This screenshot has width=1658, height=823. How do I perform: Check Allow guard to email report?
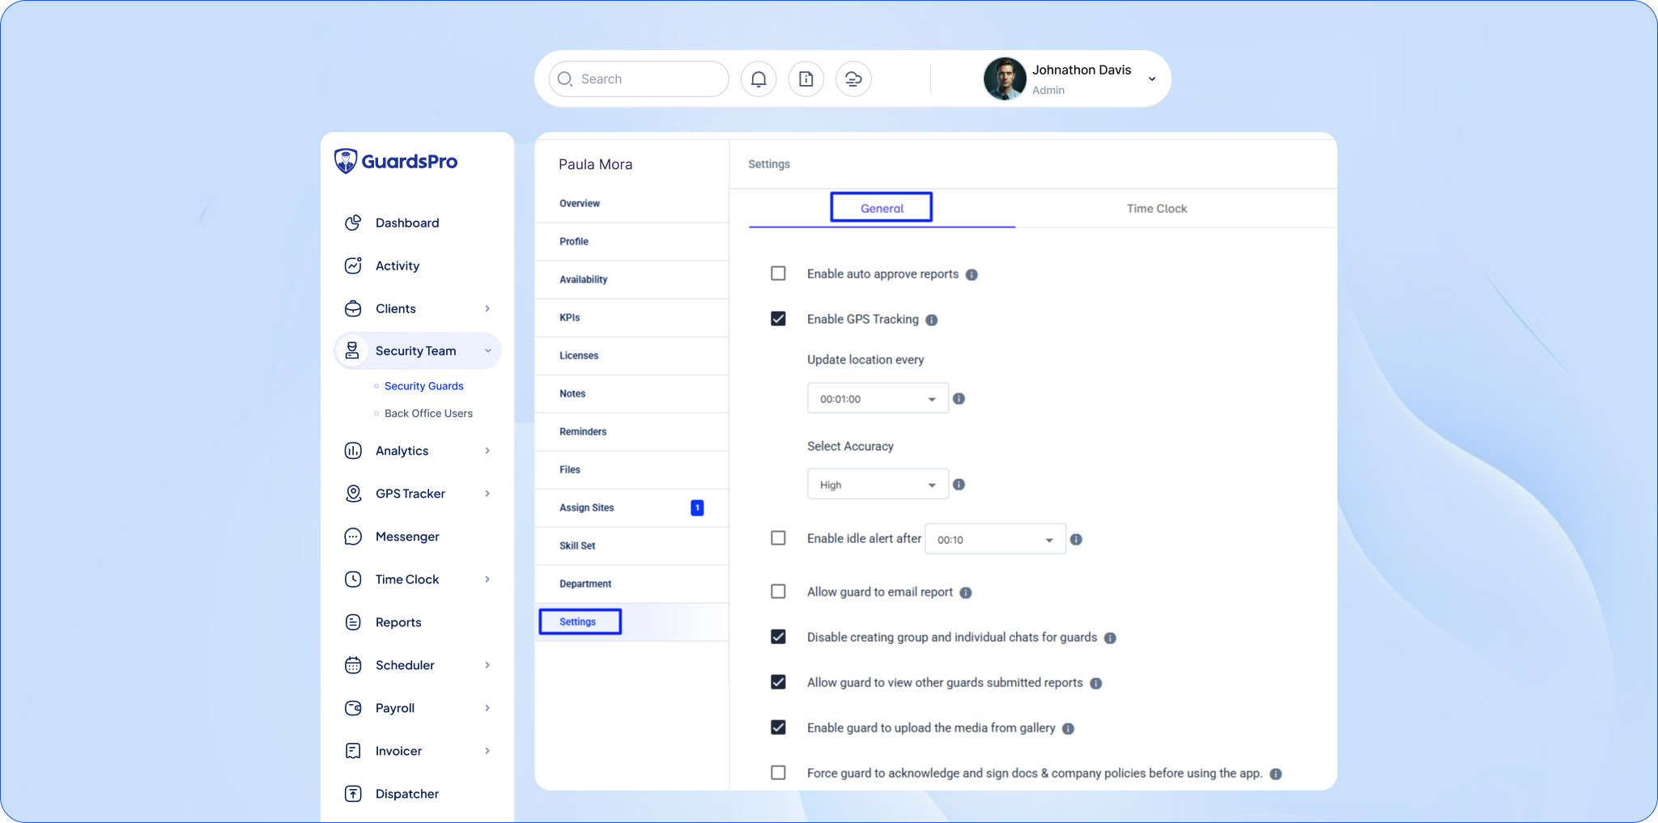[x=778, y=592]
